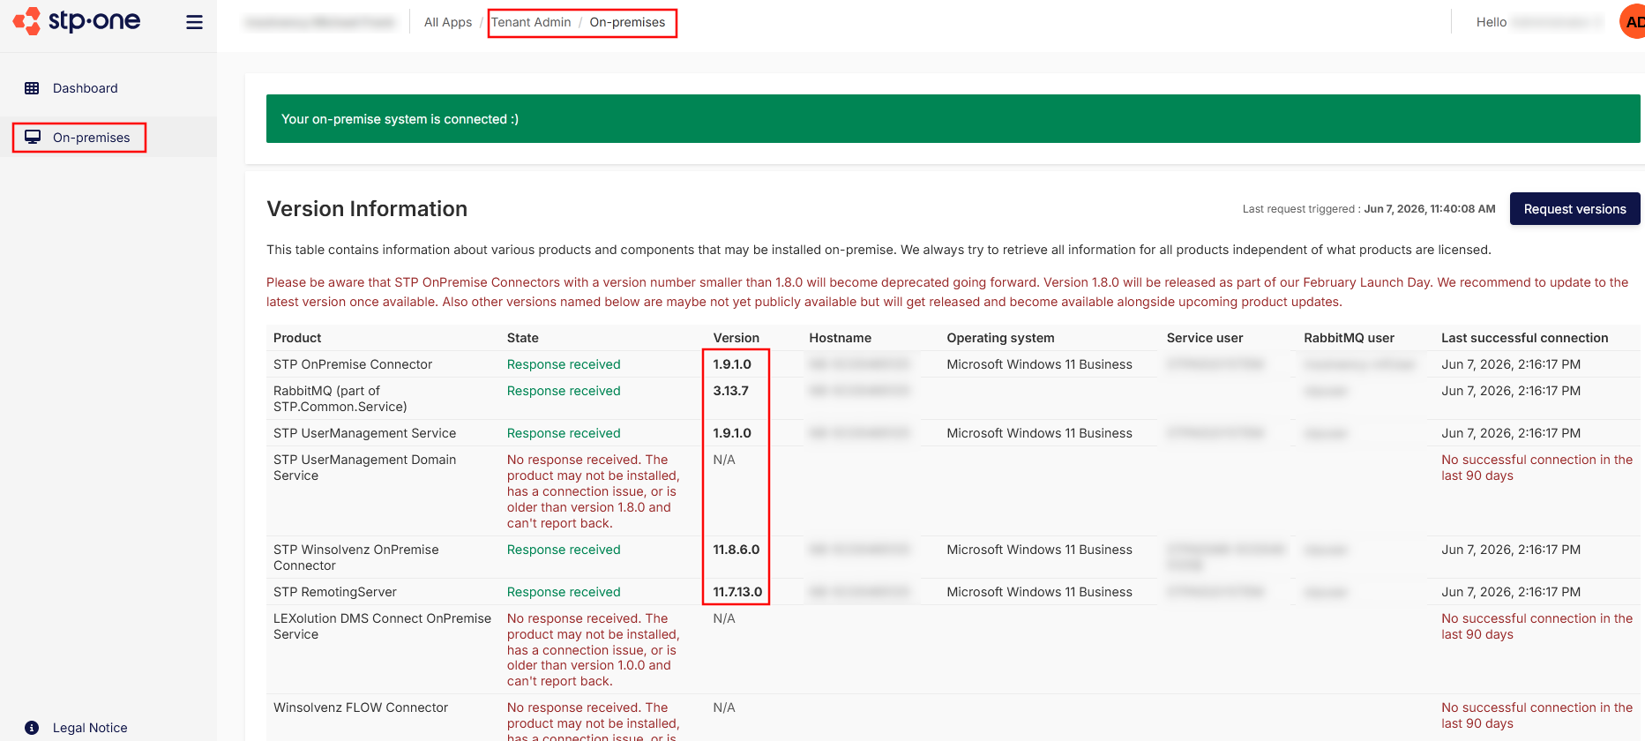Click Tenant Admin breadcrumb

tap(531, 22)
